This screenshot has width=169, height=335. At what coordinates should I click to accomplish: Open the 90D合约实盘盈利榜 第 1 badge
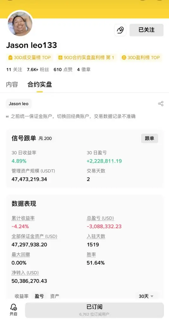86,58
